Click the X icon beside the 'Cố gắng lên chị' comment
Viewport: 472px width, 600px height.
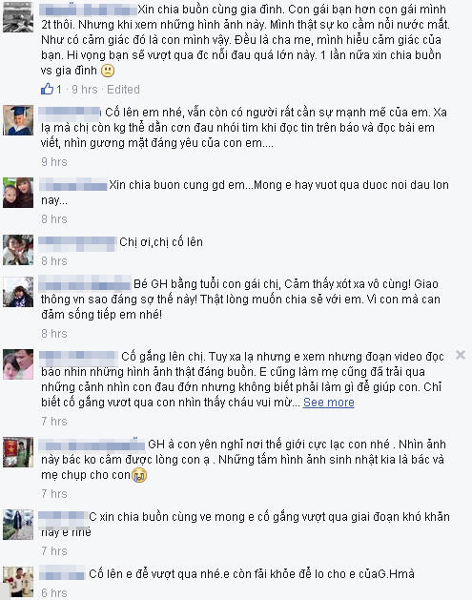click(x=461, y=355)
